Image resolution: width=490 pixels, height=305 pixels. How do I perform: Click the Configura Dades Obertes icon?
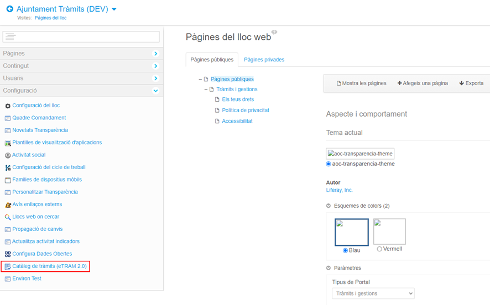tap(8, 254)
